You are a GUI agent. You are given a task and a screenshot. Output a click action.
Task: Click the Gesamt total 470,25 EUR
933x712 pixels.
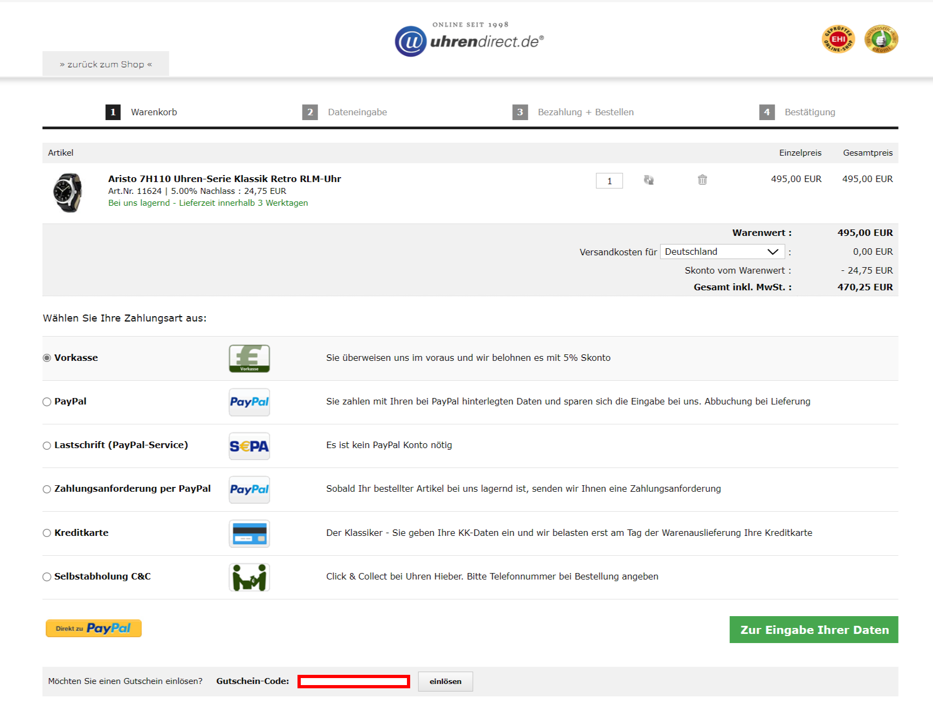click(x=865, y=287)
